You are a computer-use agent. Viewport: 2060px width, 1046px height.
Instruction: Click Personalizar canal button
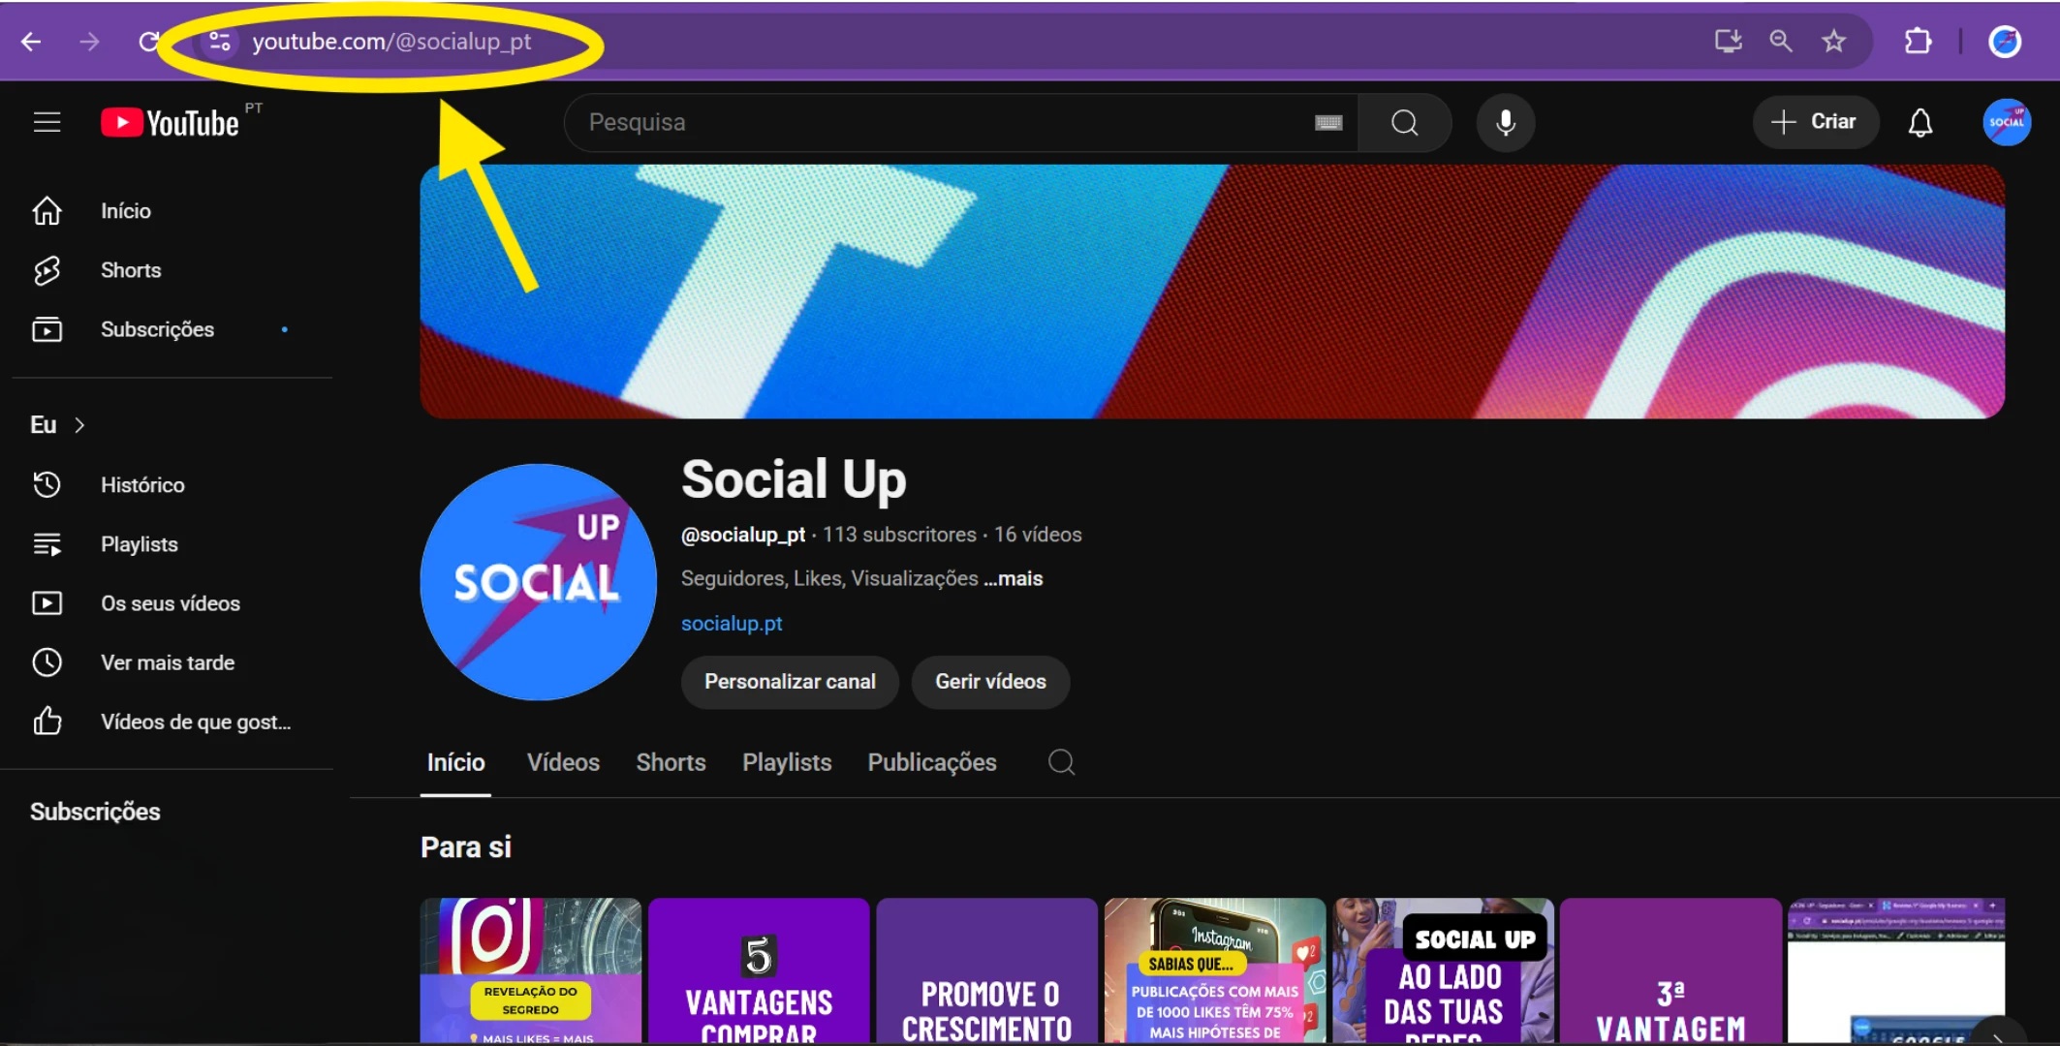(790, 682)
